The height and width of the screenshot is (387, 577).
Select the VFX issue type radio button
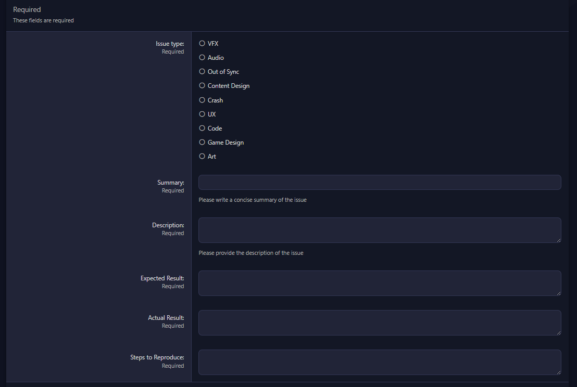coord(202,44)
